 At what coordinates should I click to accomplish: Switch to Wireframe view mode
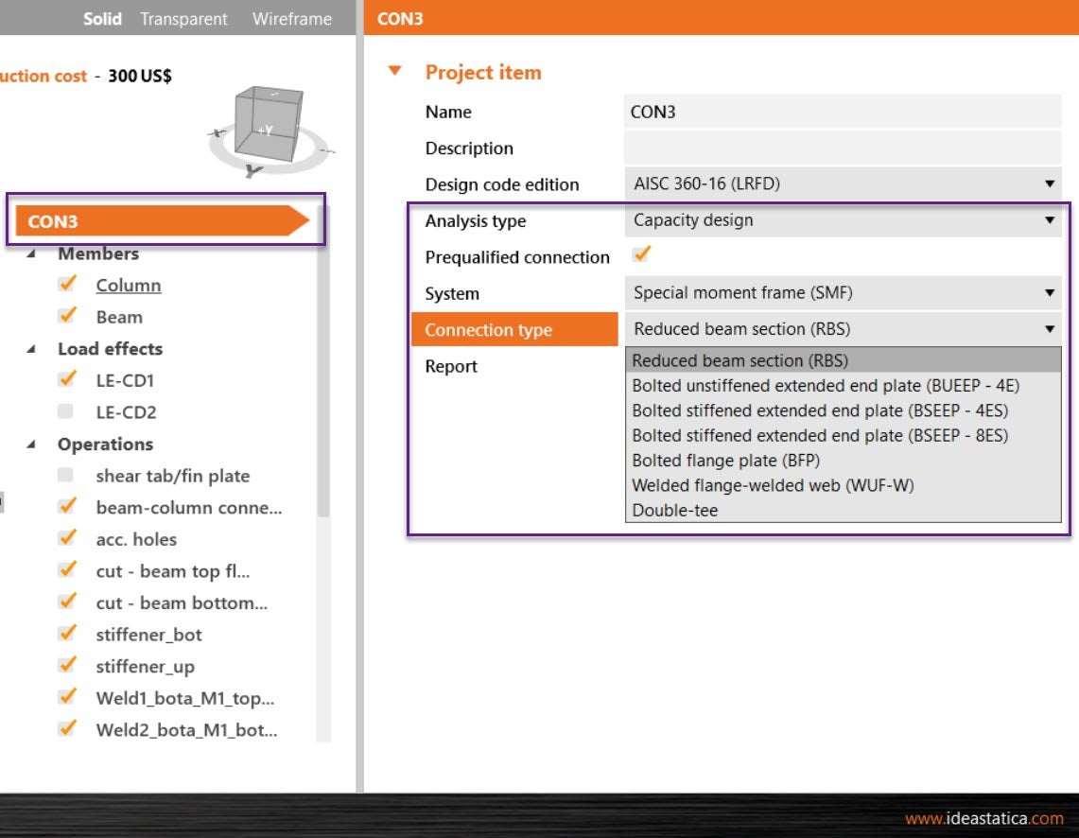[x=292, y=18]
